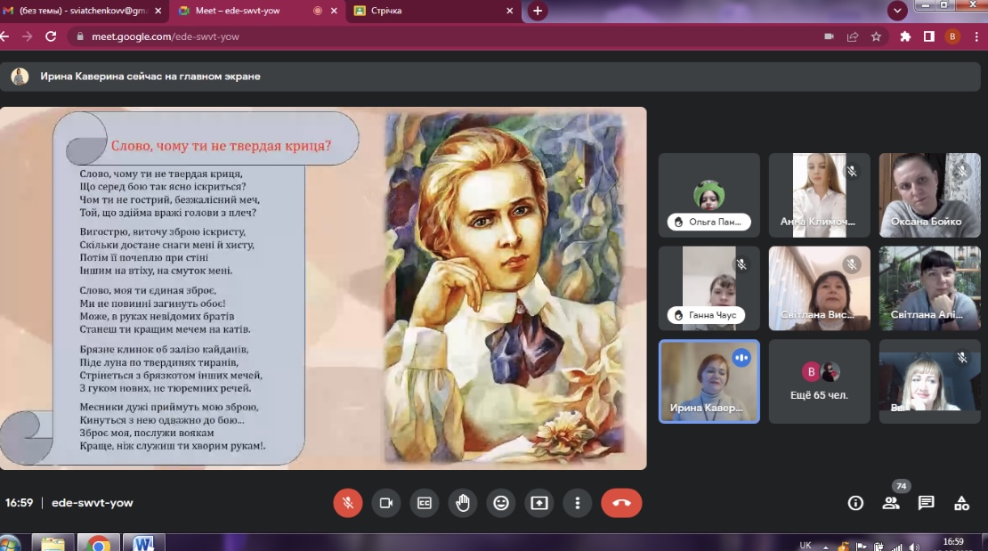Click the volume icon in the system tray
The width and height of the screenshot is (988, 551).
click(x=914, y=547)
